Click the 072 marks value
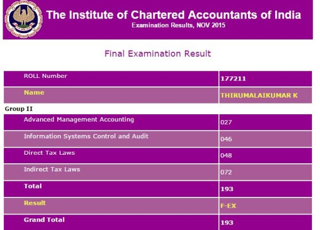The height and width of the screenshot is (230, 320). point(226,172)
